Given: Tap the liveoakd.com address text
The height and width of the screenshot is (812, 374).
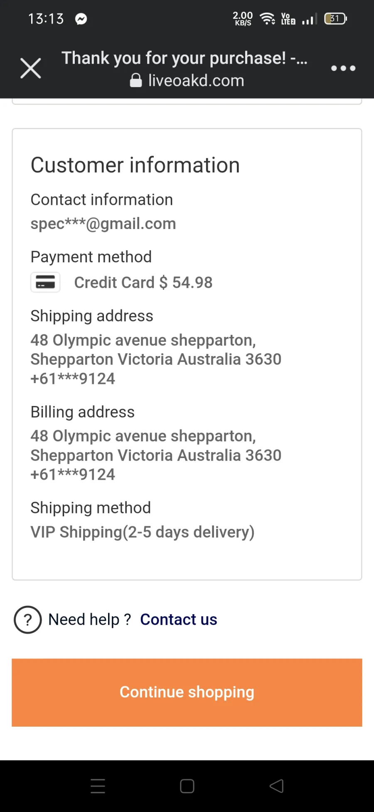Looking at the screenshot, I should [x=196, y=80].
